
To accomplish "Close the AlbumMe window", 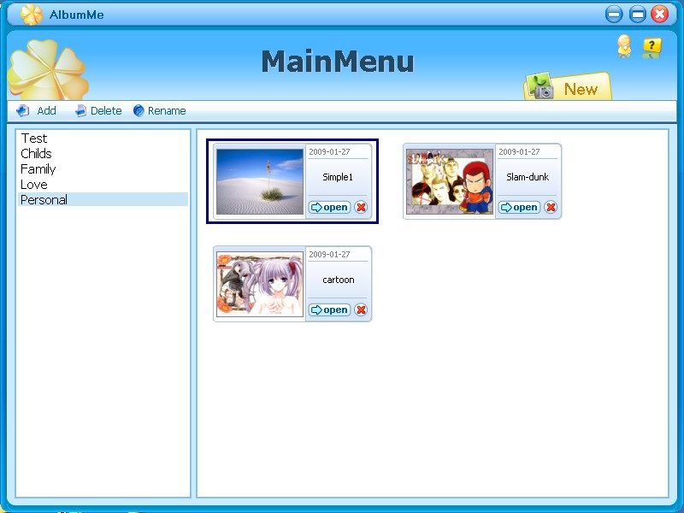I will coord(660,14).
